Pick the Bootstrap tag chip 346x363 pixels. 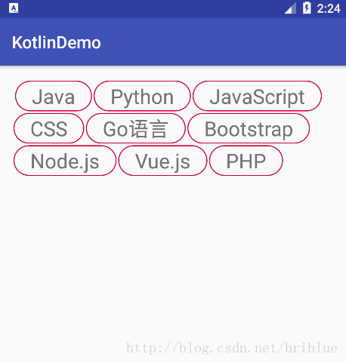tap(249, 128)
